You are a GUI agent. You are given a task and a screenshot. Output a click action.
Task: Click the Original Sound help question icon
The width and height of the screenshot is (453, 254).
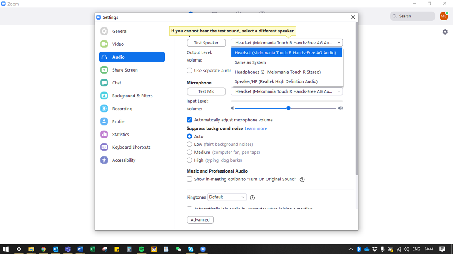point(302,179)
